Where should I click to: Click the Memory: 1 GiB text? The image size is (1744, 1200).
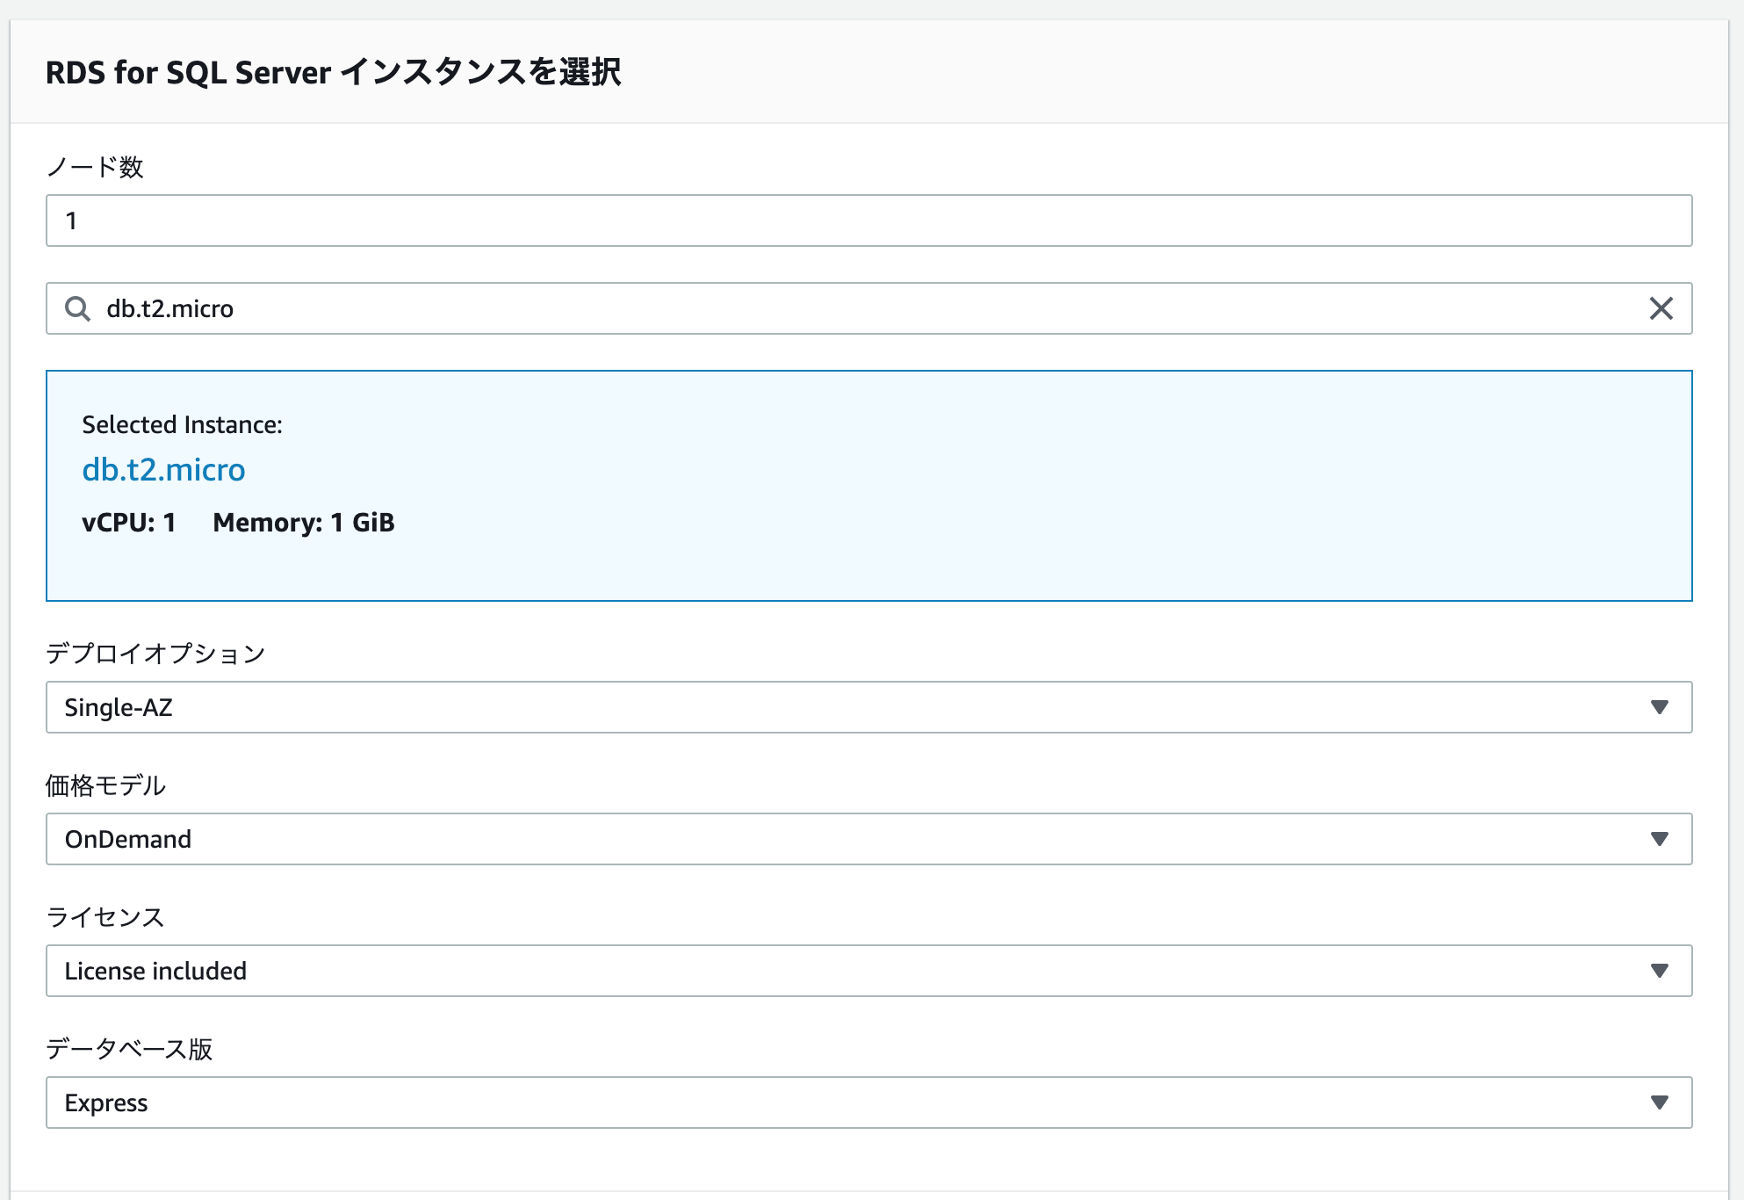point(303,523)
